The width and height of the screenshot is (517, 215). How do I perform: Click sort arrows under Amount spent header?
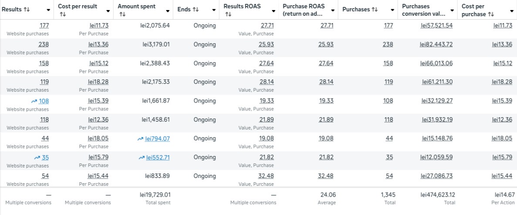(121, 14)
